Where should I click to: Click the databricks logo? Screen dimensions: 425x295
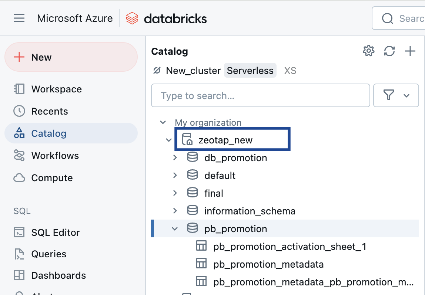click(x=166, y=18)
